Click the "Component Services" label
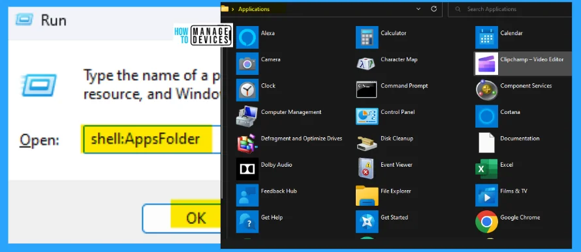 coord(526,85)
